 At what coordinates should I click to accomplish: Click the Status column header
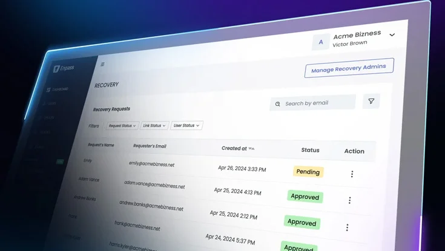[310, 150]
